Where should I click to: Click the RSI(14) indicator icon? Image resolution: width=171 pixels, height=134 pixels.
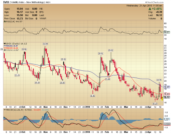pos(5,22)
